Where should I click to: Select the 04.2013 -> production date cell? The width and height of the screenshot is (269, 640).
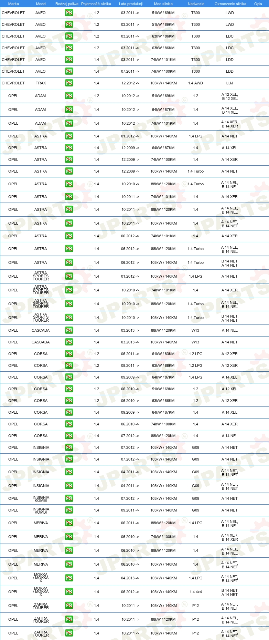click(x=130, y=578)
